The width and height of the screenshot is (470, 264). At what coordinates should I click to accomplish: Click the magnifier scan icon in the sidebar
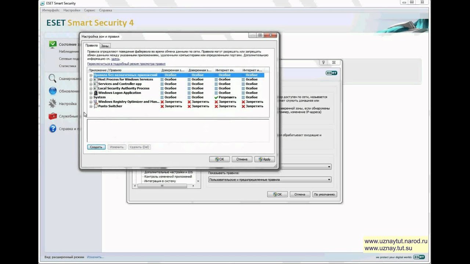click(53, 78)
